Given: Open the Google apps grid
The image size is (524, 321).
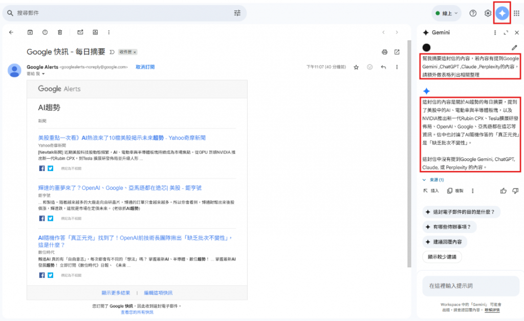Looking at the screenshot, I should [517, 13].
